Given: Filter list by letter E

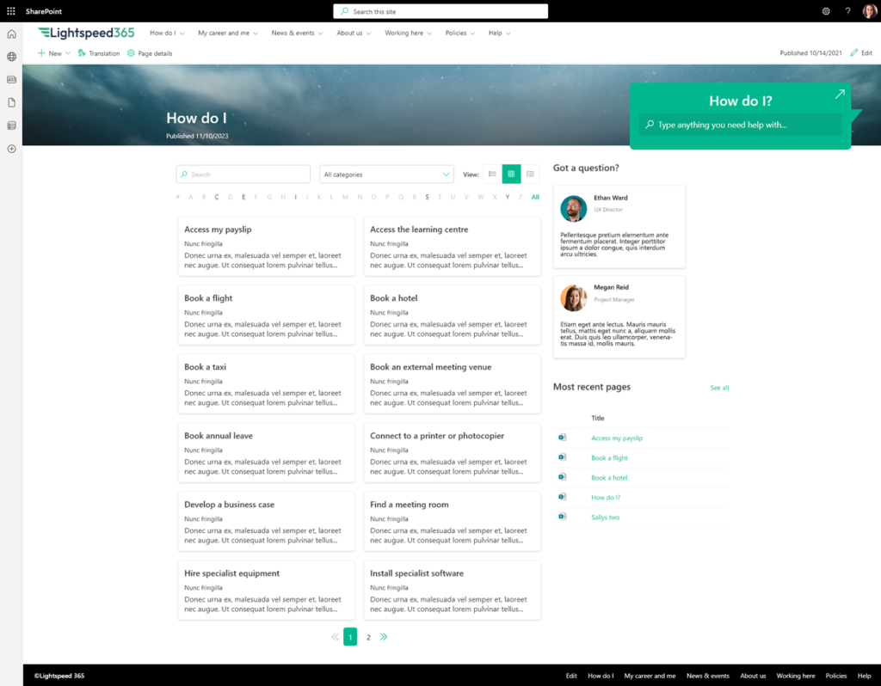Looking at the screenshot, I should 243,197.
